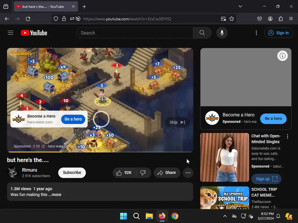The width and height of the screenshot is (298, 223).
Task: Open the extensions puzzle icon
Action: pyautogui.click(x=281, y=19)
